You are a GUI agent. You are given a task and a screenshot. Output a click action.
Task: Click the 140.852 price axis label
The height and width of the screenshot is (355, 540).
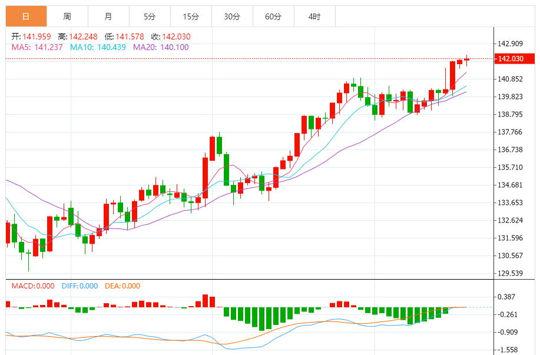510,79
